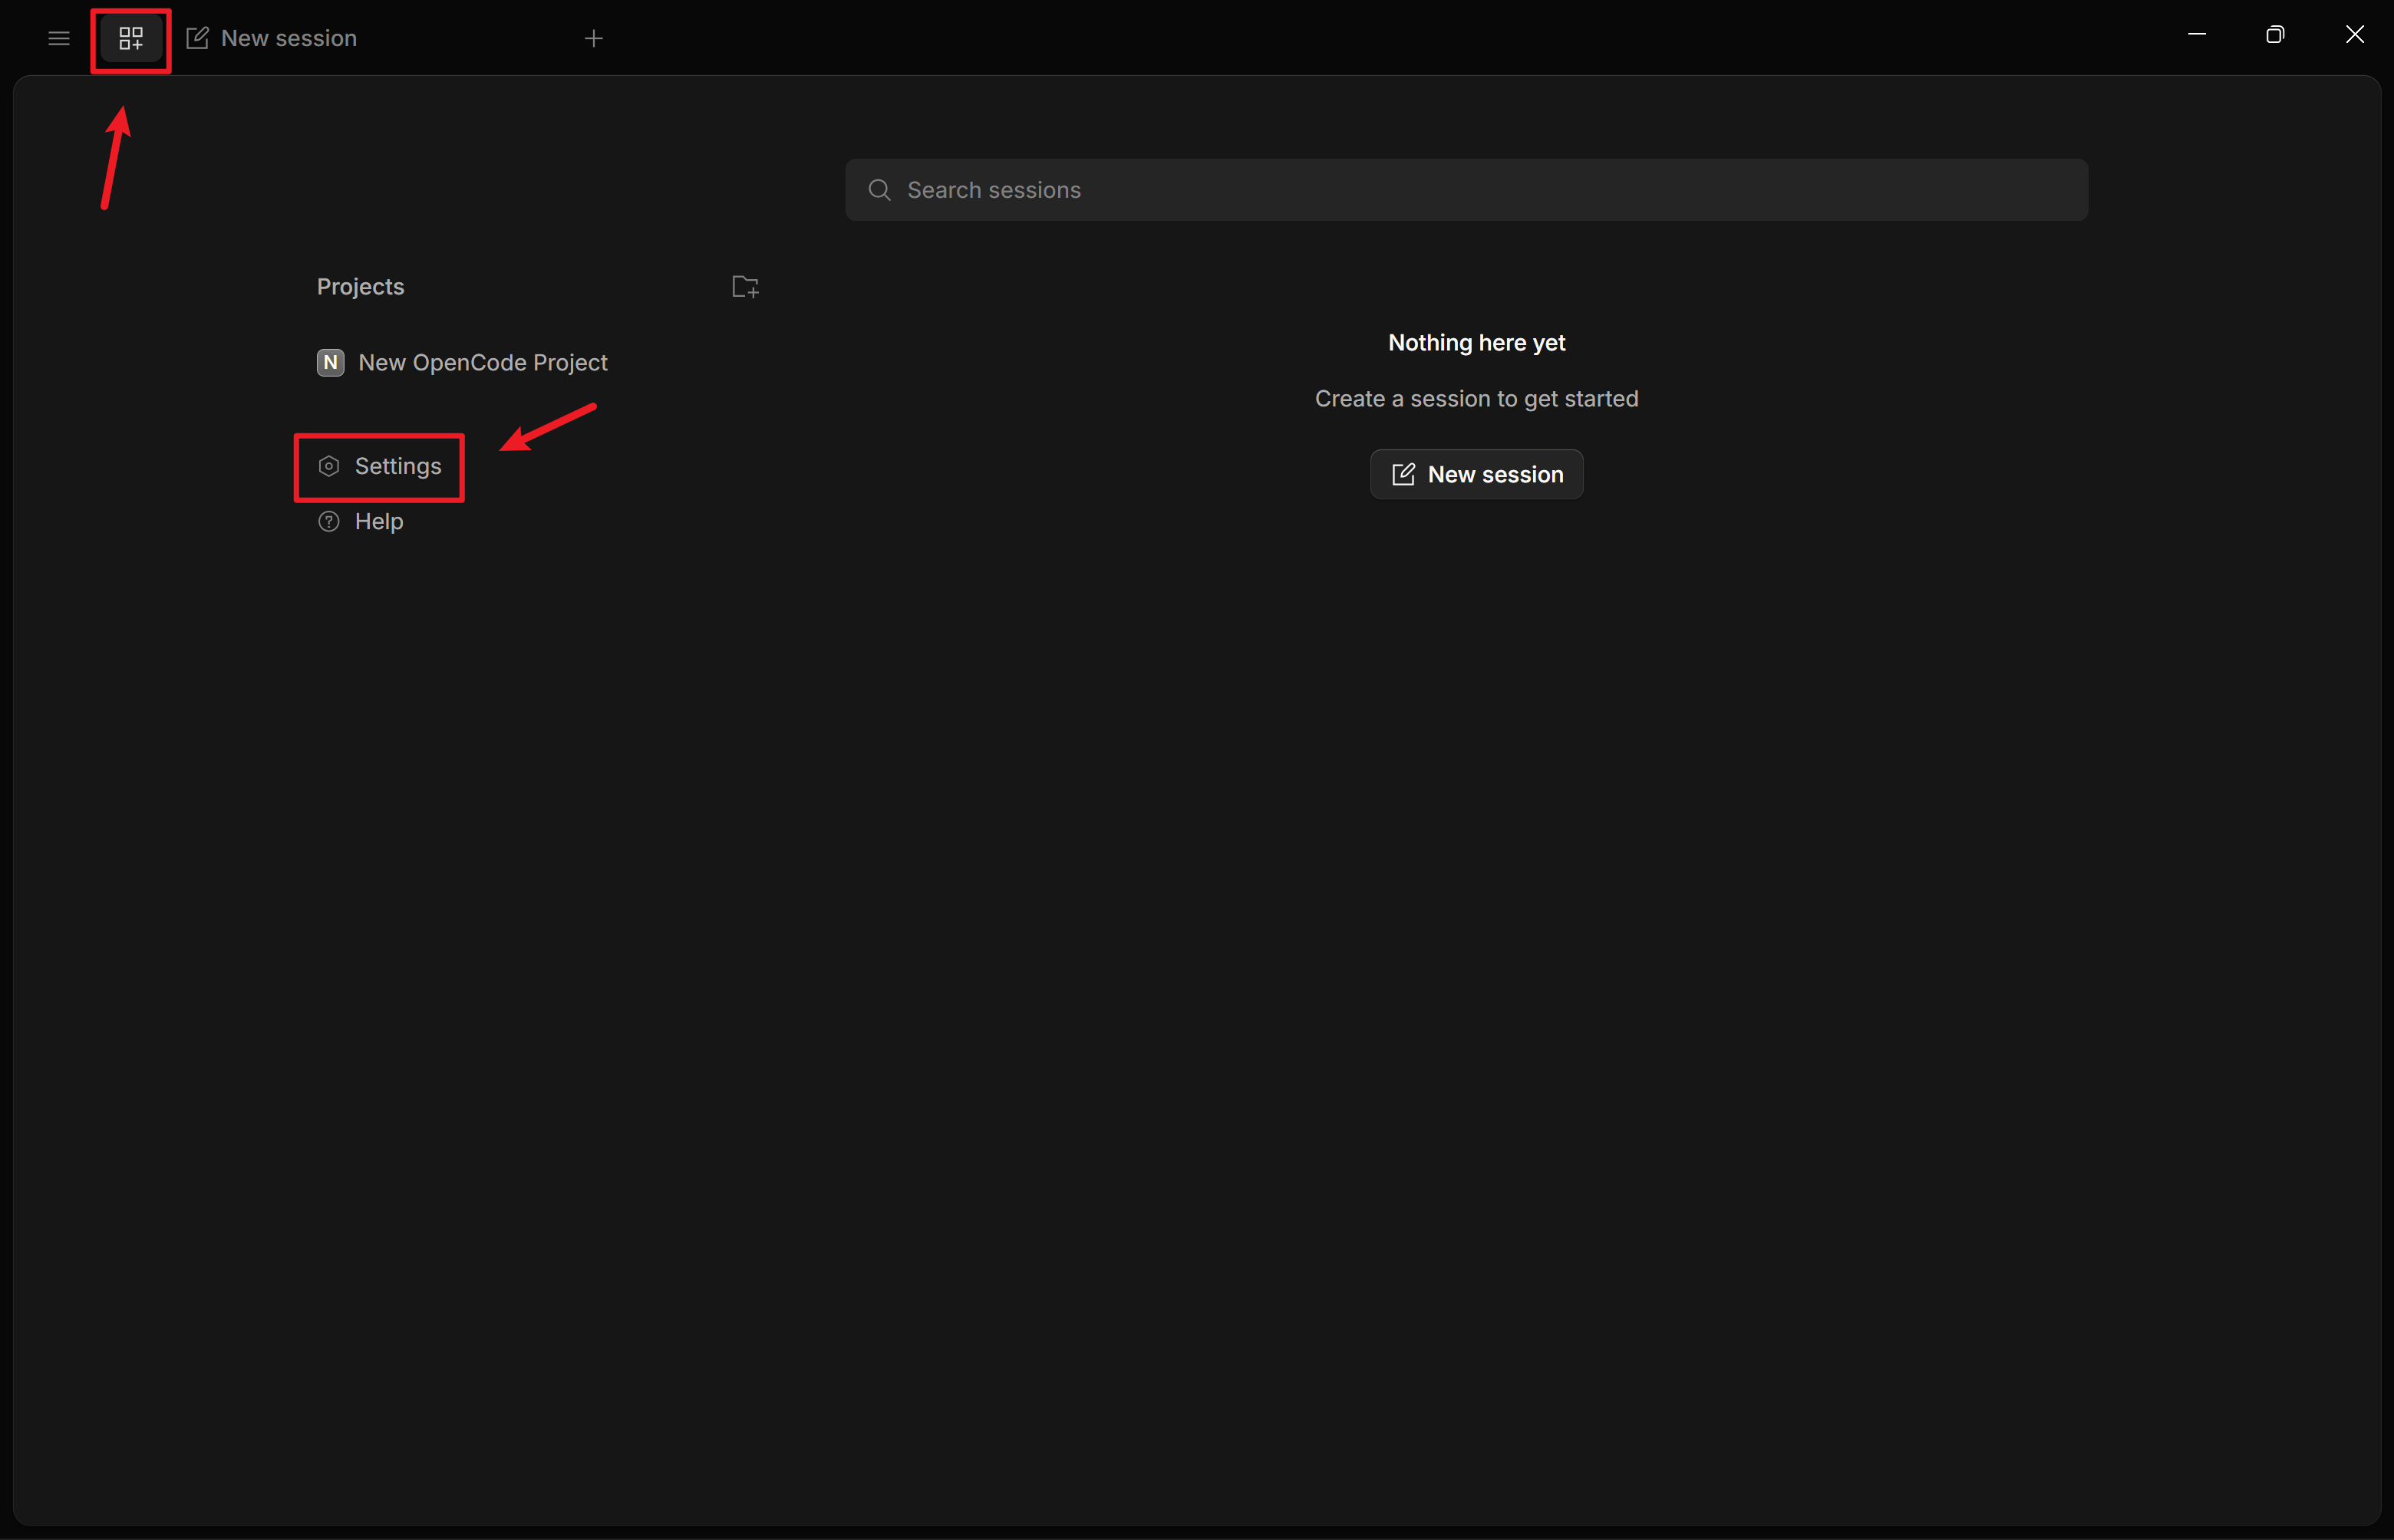The height and width of the screenshot is (1540, 2394).
Task: Click 'Create a session to get started'
Action: coord(1476,399)
